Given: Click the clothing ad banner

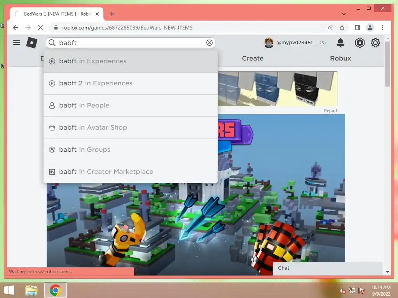Looking at the screenshot, I should (278, 89).
